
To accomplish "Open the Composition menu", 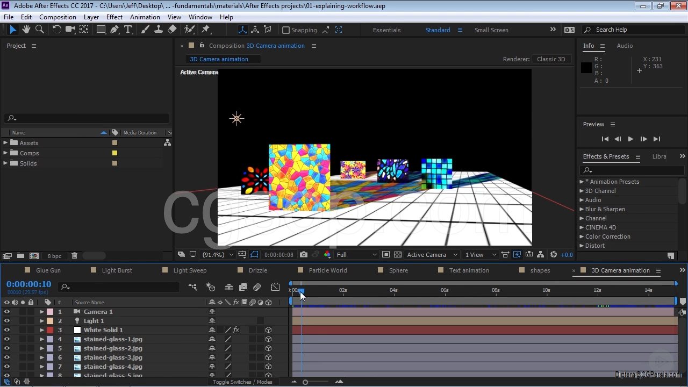I will coord(58,17).
